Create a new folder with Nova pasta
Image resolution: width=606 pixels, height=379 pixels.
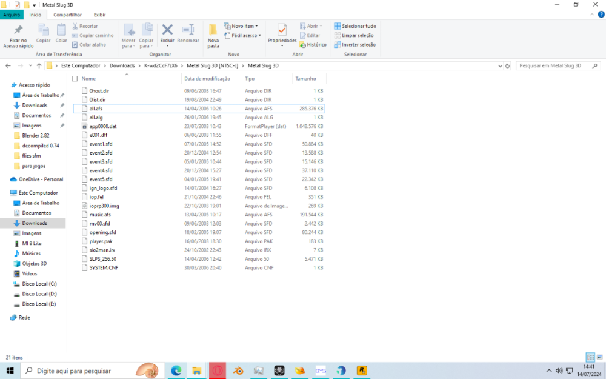(213, 36)
